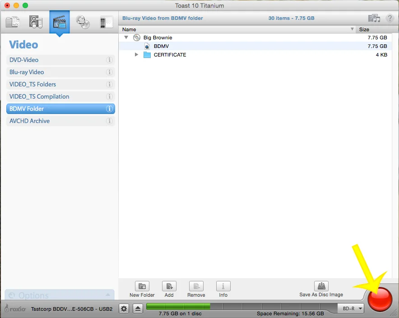The width and height of the screenshot is (399, 318).
Task: Select DVD-Video project type
Action: (x=60, y=60)
